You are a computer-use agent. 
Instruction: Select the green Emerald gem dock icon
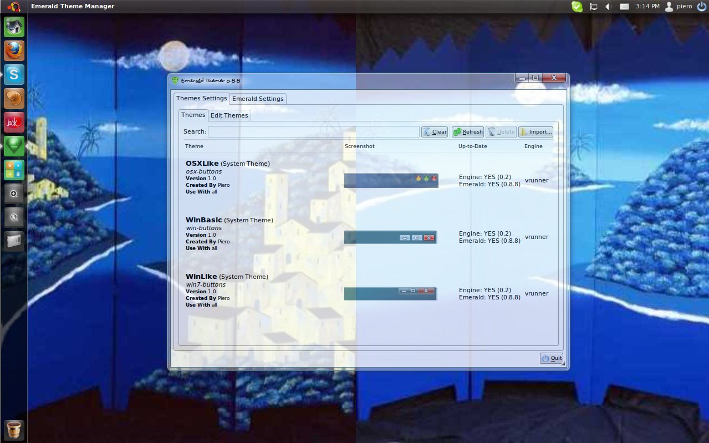(x=14, y=146)
